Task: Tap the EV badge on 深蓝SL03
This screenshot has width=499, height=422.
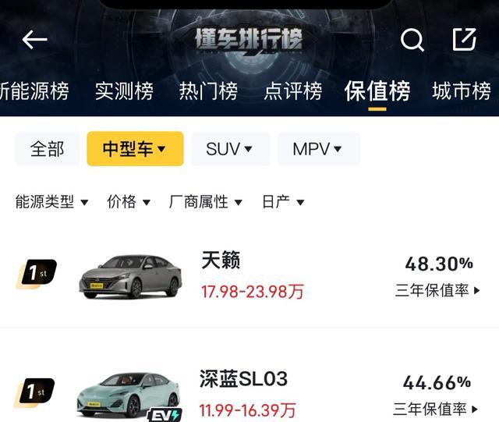Action: coord(165,415)
